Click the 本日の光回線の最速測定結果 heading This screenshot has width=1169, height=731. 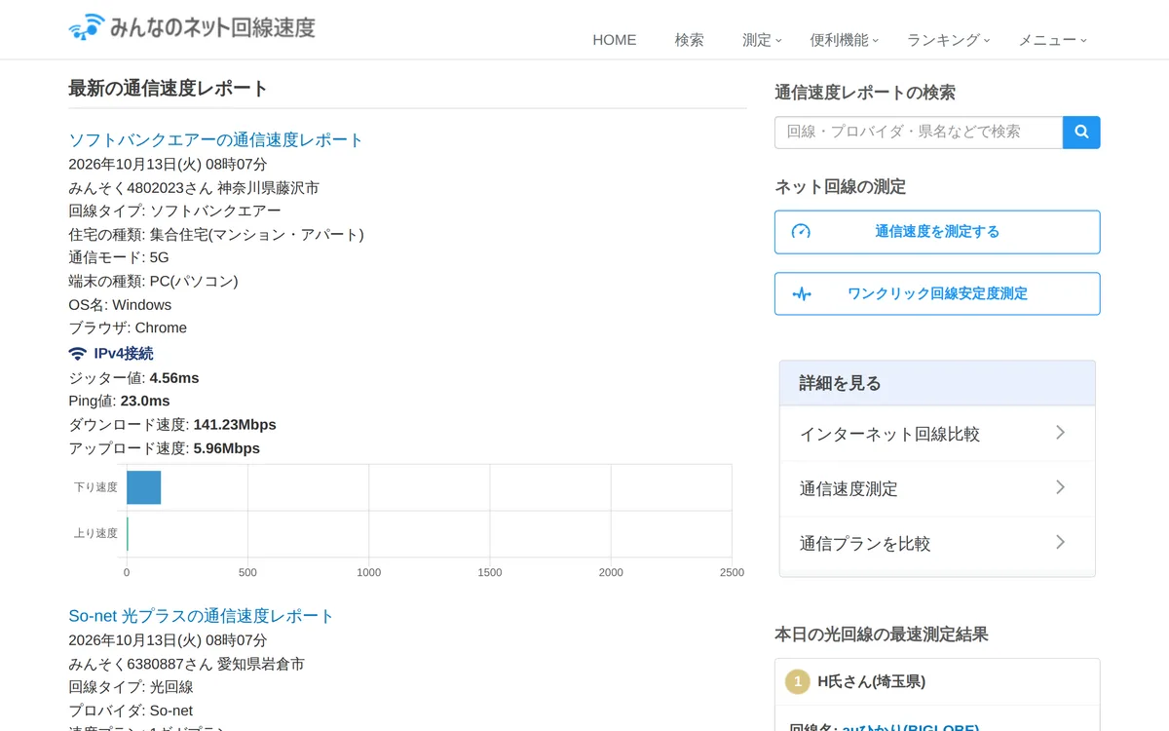(882, 635)
